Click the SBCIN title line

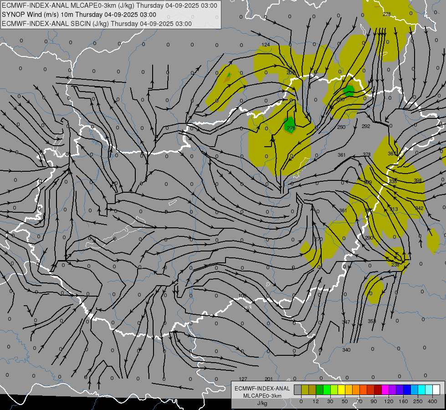(x=97, y=24)
